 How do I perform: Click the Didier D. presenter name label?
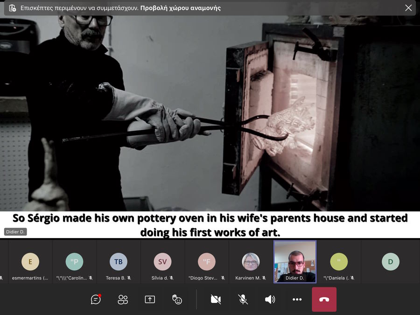point(15,232)
